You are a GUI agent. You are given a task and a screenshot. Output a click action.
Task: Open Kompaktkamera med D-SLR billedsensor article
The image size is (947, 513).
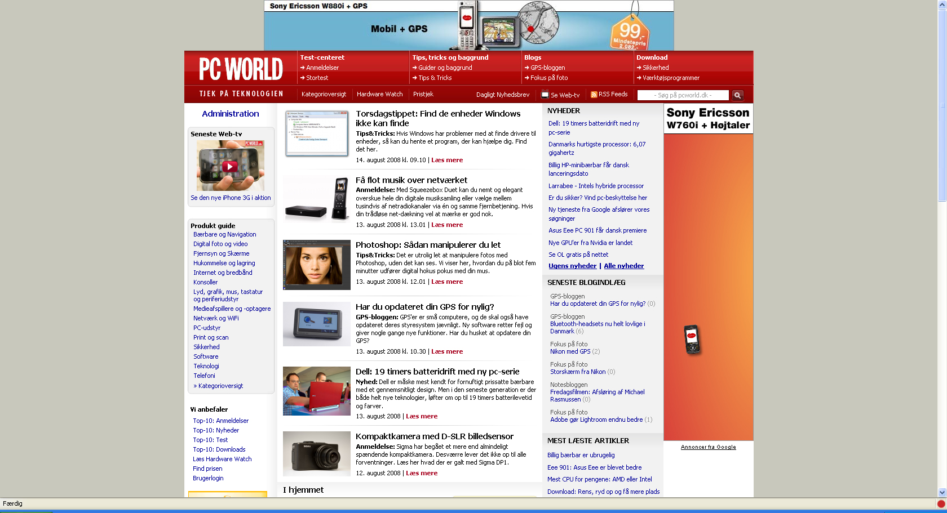click(435, 436)
